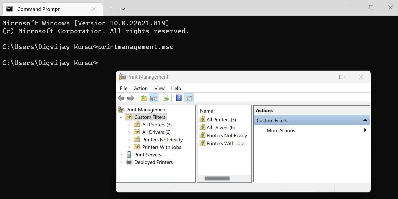Click the Up one level folder icon
Screen dimensions: 398x199
click(x=144, y=98)
